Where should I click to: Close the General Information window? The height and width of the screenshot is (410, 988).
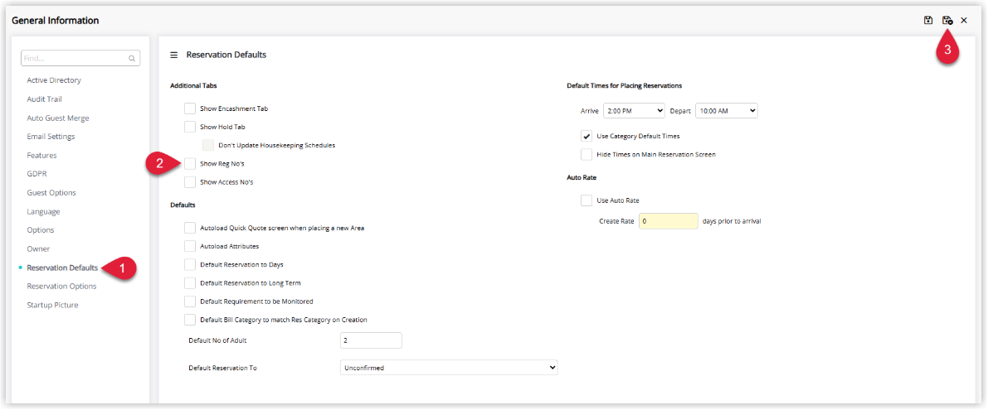(x=964, y=21)
